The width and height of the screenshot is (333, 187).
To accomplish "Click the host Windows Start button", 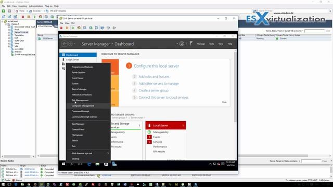I will pyautogui.click(x=3, y=184).
